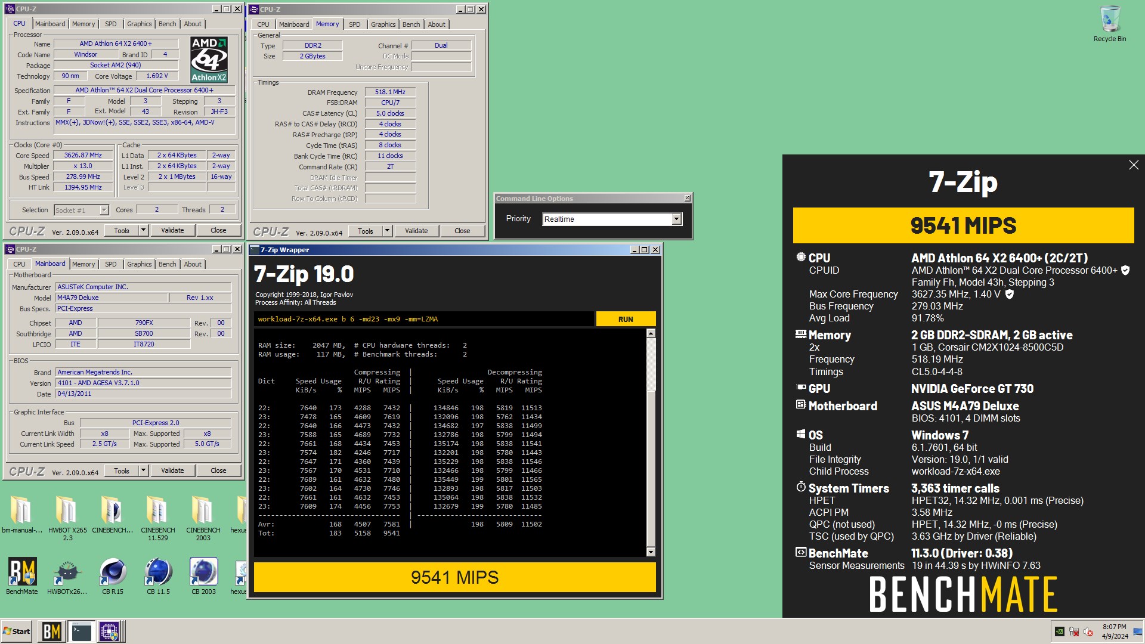The image size is (1145, 644).
Task: Expand the Tools arrow in the Mainboard CPU-Z window
Action: pos(143,470)
